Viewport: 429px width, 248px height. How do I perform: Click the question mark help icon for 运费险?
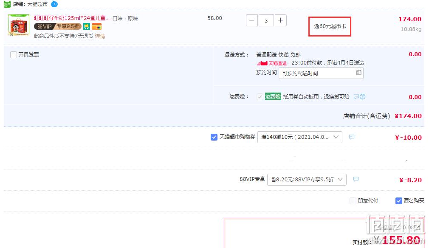coord(362,96)
